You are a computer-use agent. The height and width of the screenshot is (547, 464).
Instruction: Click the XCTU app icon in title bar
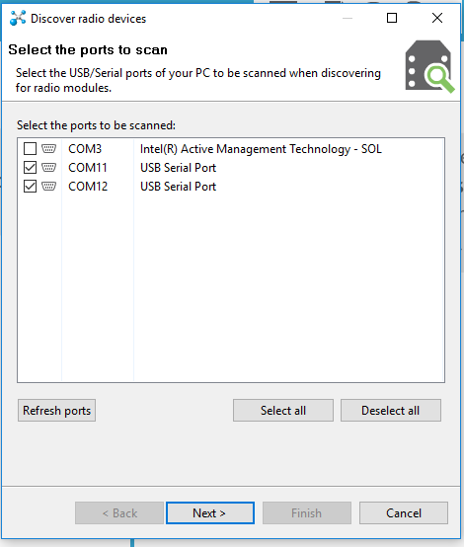pyautogui.click(x=18, y=18)
